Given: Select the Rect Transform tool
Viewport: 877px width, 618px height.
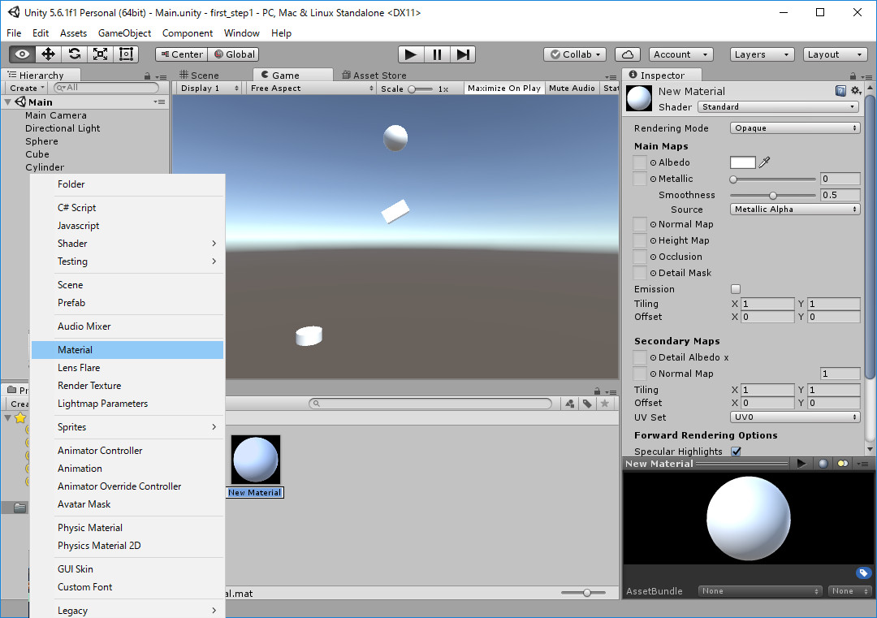Looking at the screenshot, I should click(126, 54).
